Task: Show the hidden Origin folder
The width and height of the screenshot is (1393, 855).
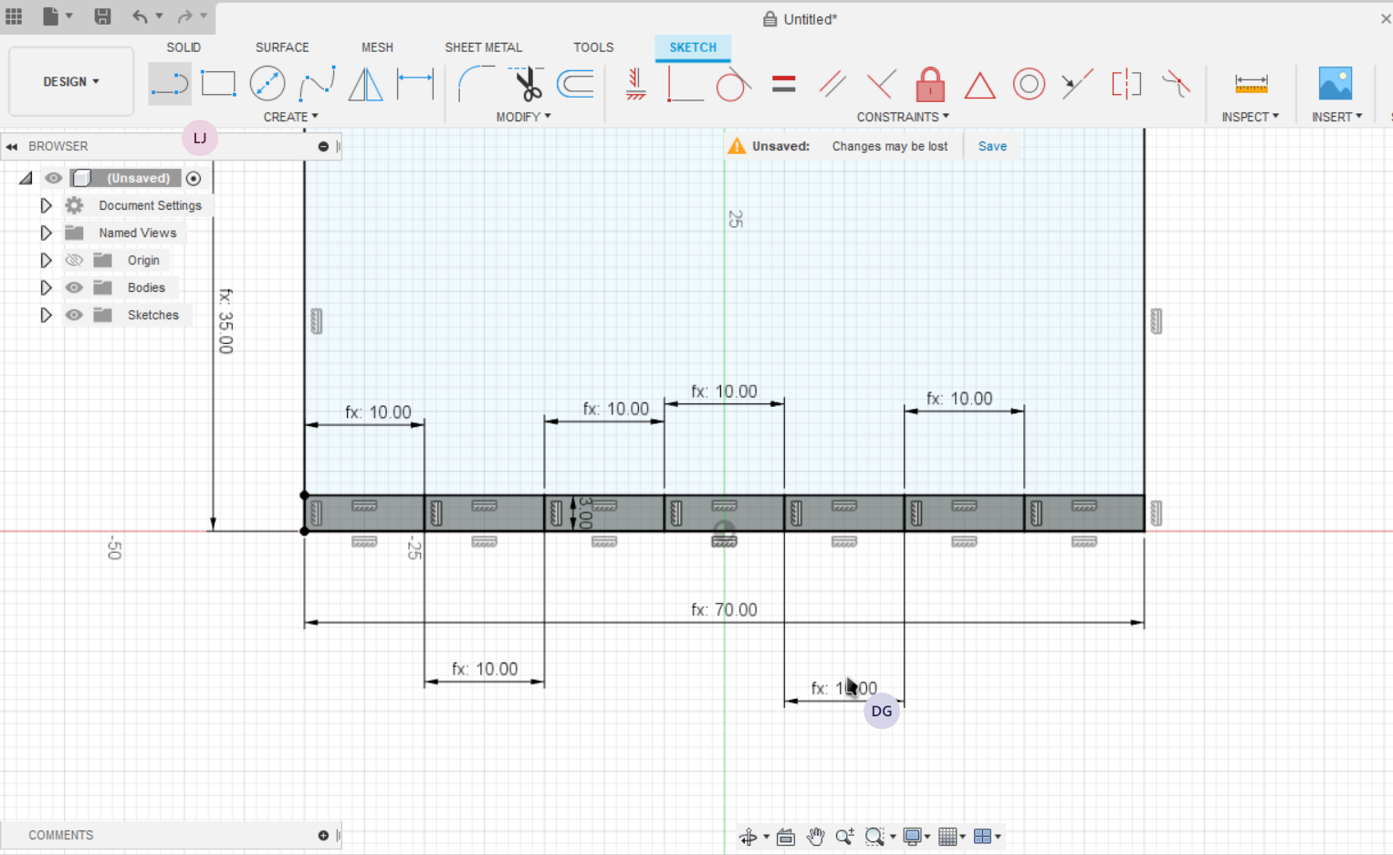Action: [74, 260]
